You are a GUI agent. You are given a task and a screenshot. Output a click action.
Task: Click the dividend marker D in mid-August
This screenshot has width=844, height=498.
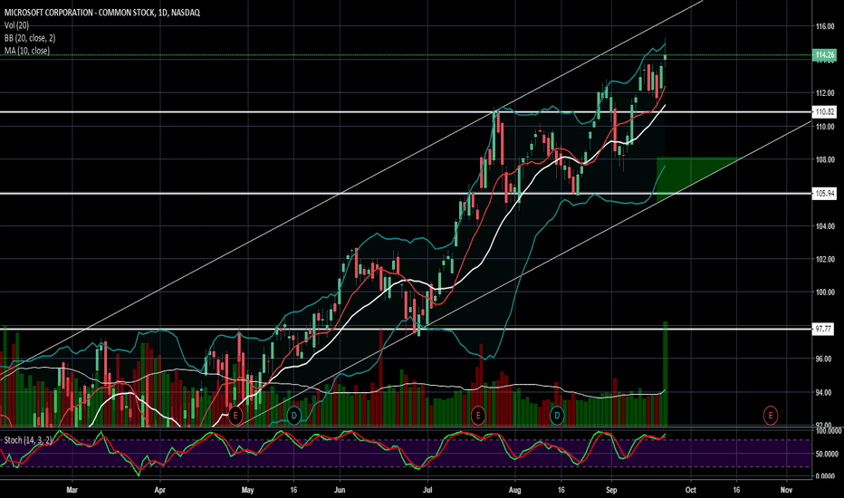557,415
